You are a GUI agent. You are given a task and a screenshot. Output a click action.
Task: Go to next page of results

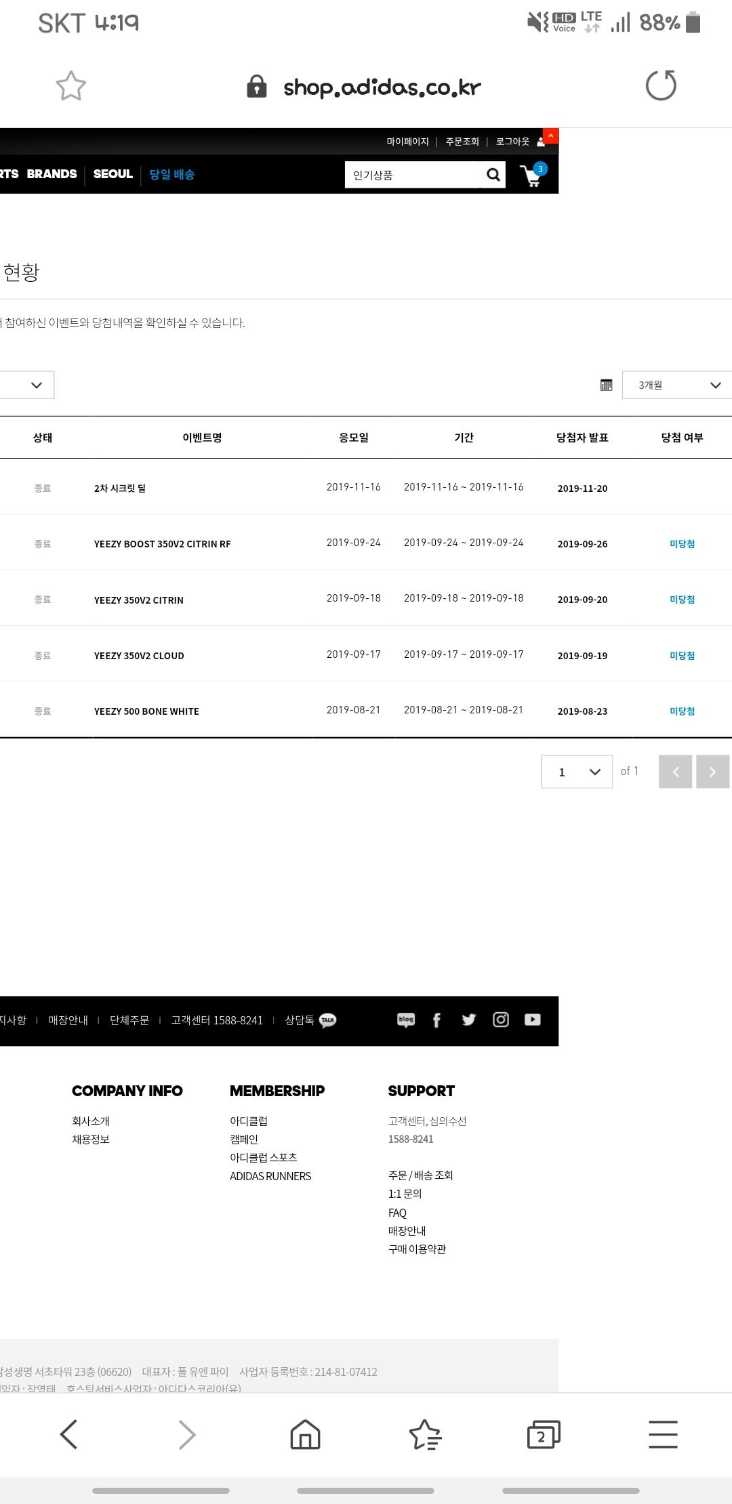712,772
